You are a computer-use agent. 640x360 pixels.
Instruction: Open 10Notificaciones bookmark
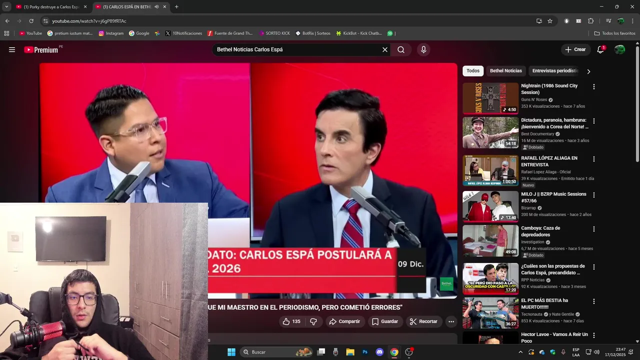tap(183, 33)
